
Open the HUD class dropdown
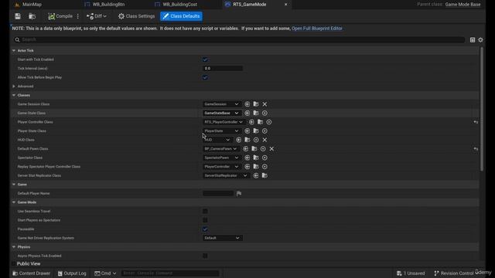pos(217,140)
